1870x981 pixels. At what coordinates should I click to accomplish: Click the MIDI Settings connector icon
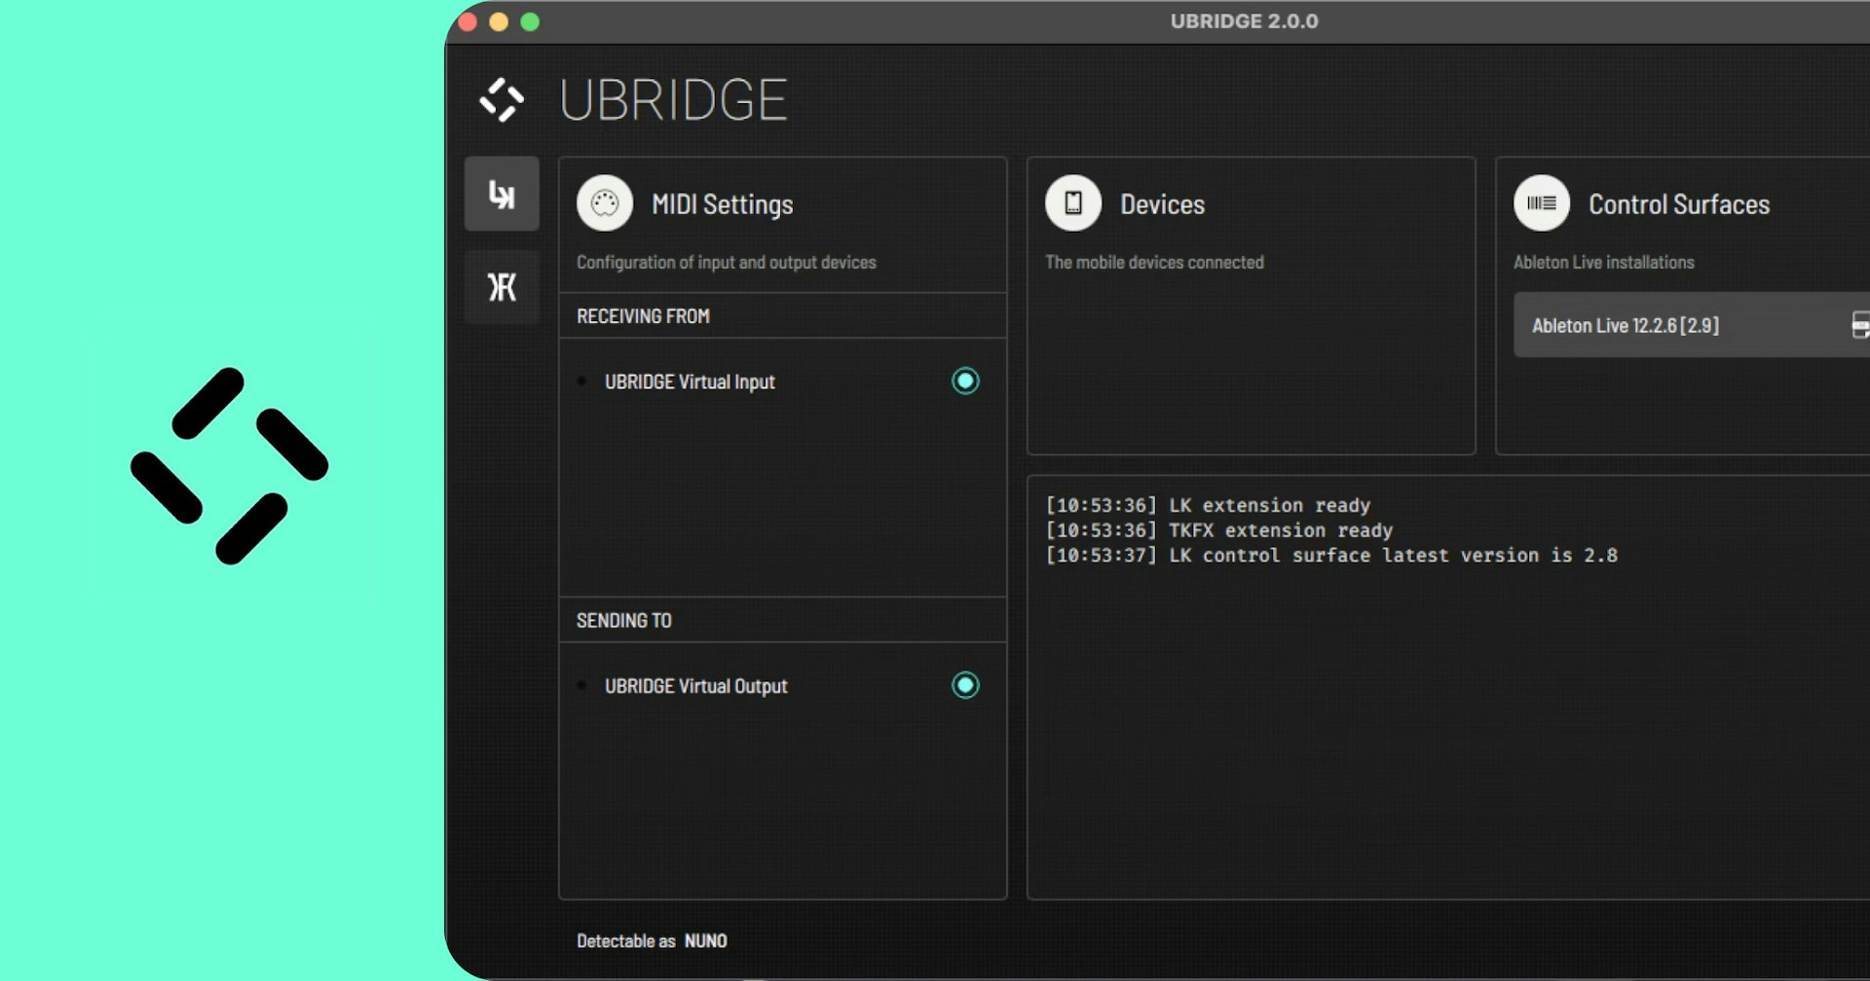coord(605,203)
